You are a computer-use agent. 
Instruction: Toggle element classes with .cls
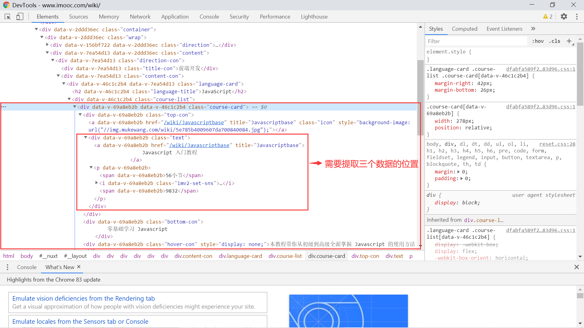pos(554,41)
